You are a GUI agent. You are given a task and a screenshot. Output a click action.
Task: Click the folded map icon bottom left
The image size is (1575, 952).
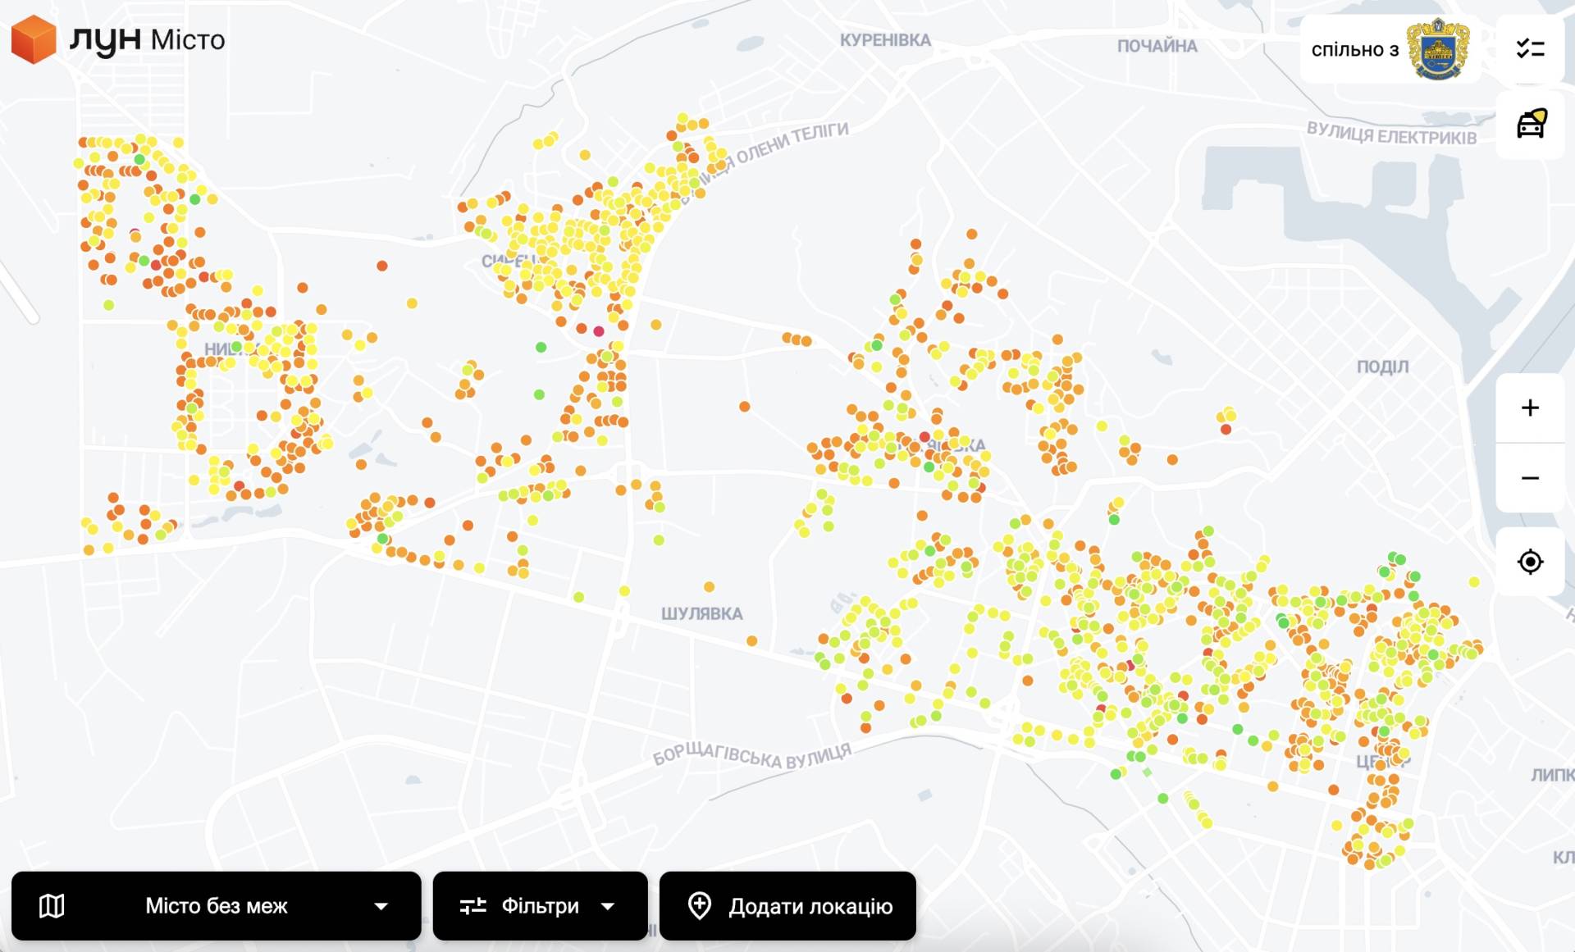click(52, 906)
